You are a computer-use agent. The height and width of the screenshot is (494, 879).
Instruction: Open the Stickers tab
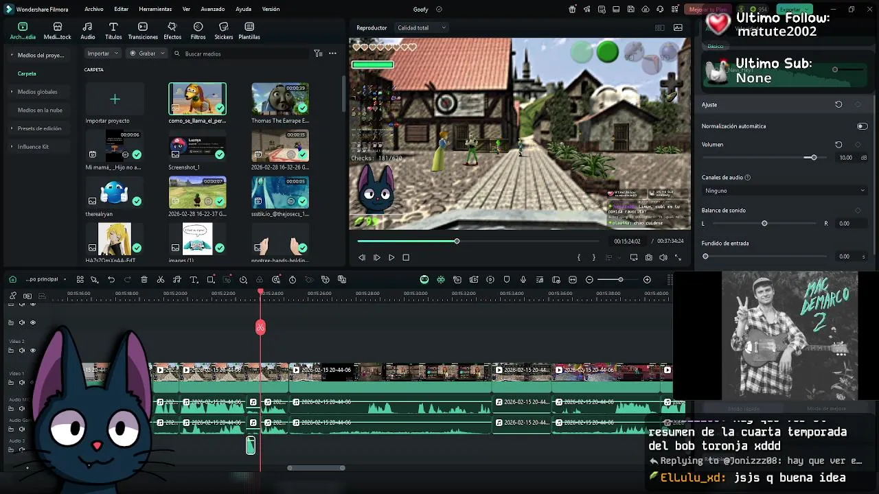click(x=223, y=31)
